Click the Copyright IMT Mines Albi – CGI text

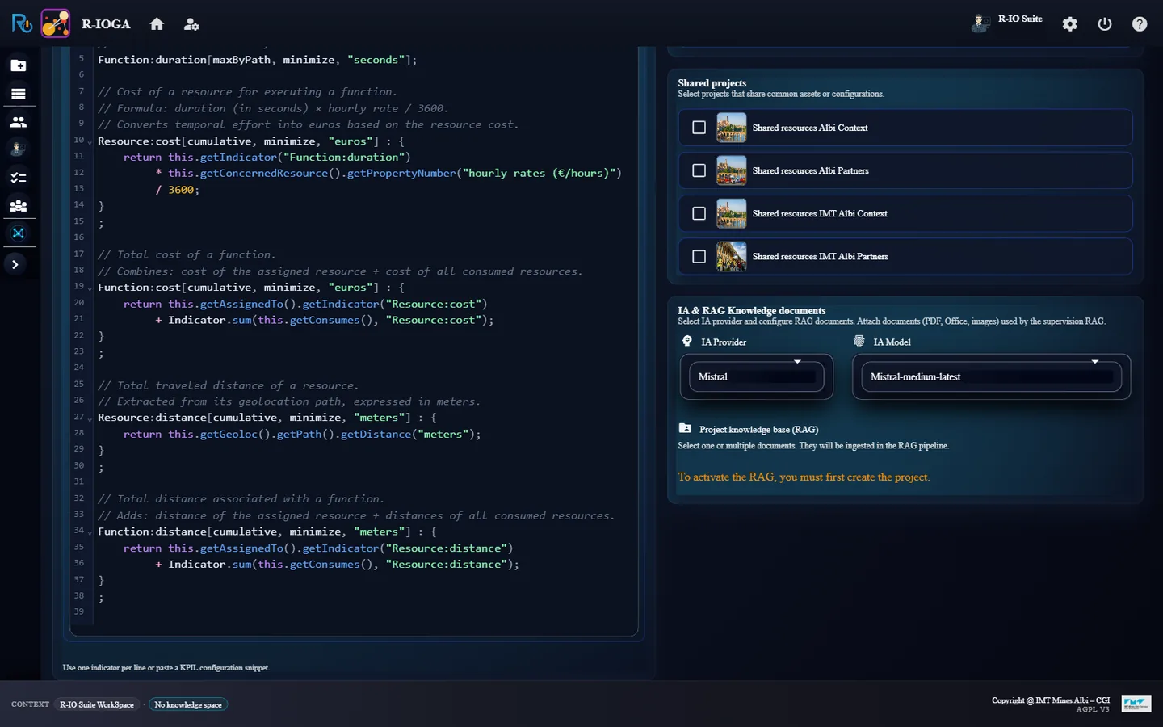(1051, 700)
